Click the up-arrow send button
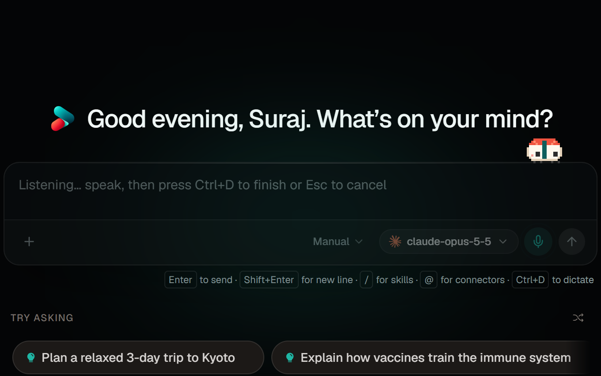Screen dimensions: 601x376 click(572, 242)
